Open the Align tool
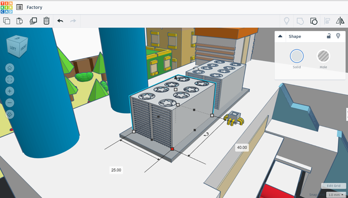The width and height of the screenshot is (348, 198). [x=327, y=21]
